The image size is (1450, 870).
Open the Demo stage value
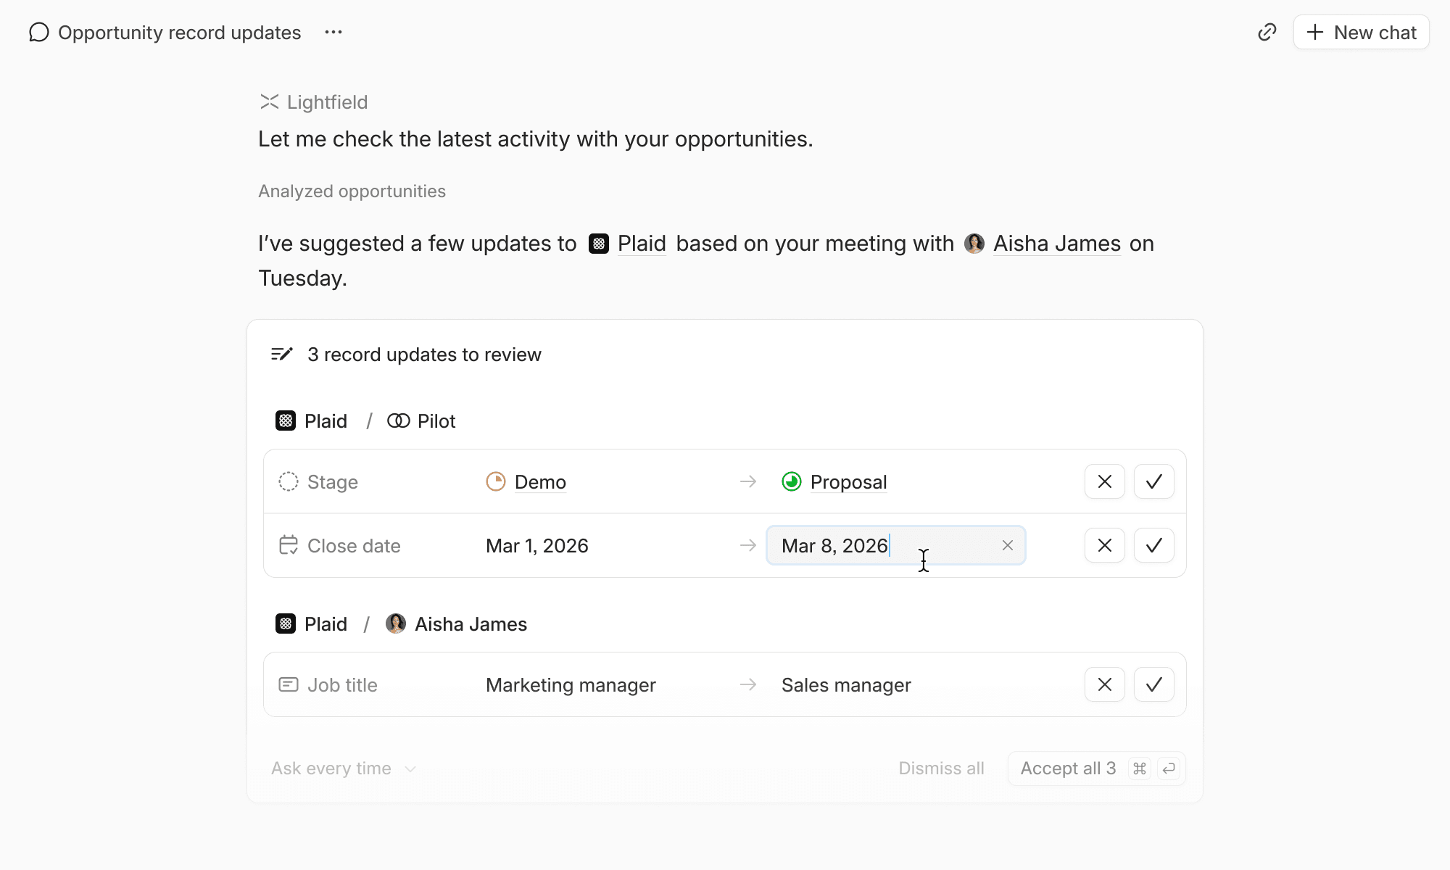(x=539, y=482)
